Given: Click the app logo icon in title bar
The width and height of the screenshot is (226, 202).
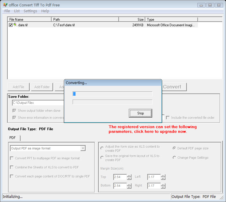Looking at the screenshot, I should click(x=5, y=5).
